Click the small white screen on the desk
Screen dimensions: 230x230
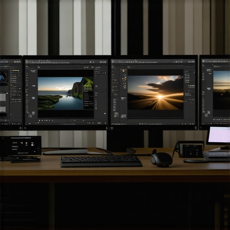219,135
